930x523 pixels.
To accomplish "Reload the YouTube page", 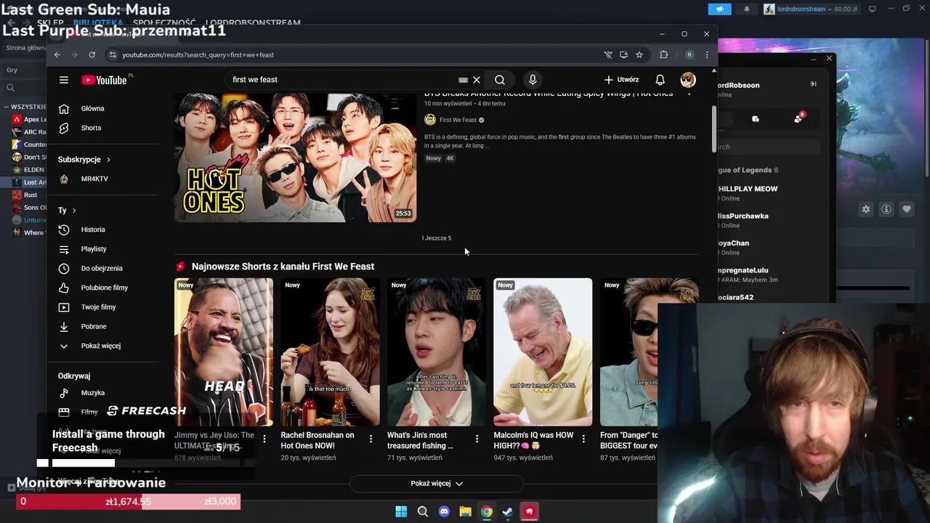I will click(x=92, y=54).
